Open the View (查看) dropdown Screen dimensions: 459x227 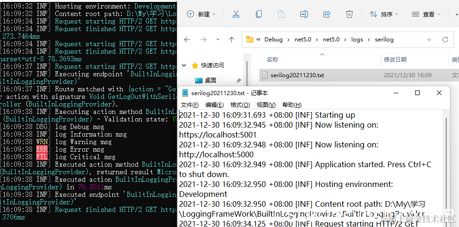[x=426, y=14]
